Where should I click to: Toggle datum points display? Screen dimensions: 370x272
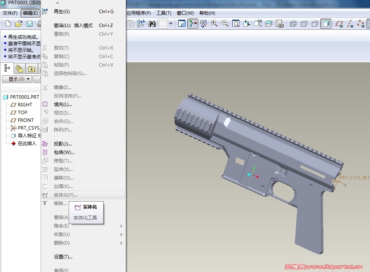361,24
